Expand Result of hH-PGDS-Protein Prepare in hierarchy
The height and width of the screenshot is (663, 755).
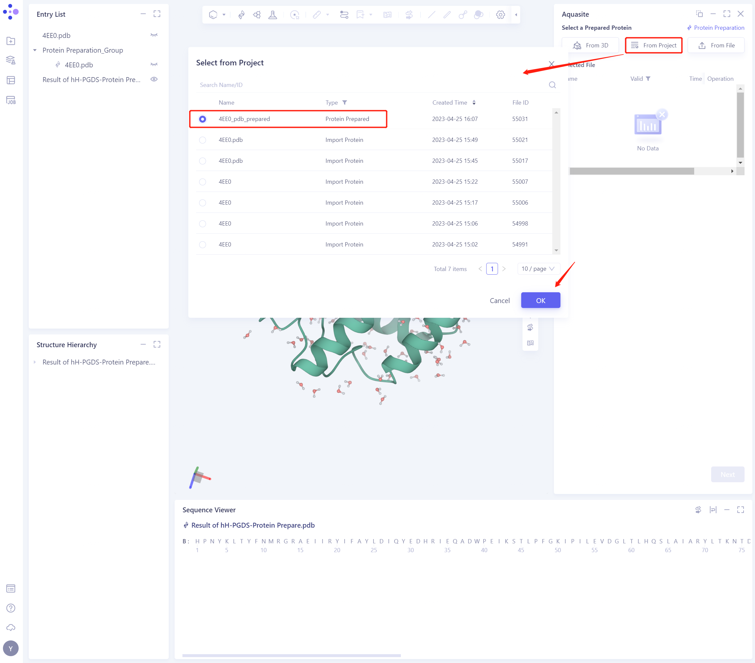[35, 362]
